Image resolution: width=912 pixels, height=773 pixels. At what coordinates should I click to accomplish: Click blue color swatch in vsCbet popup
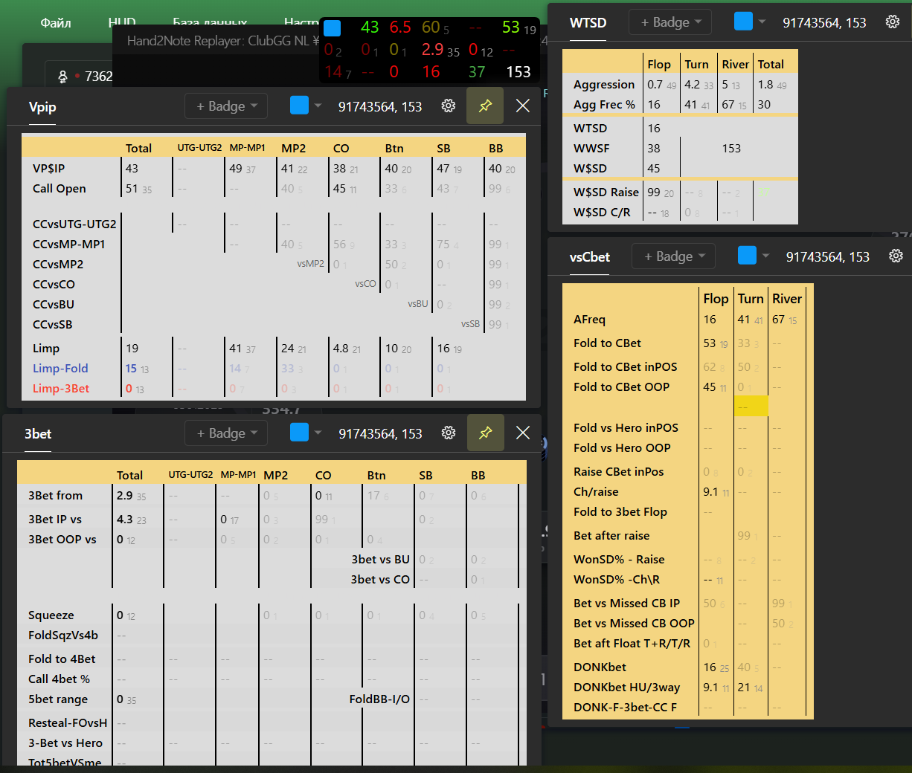pos(747,256)
